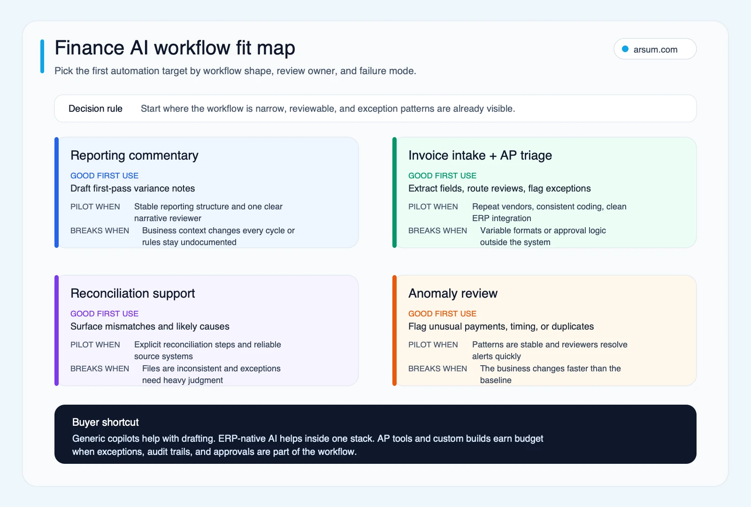Click 'PILOT WHEN' in the Reporting commentary card
Image resolution: width=751 pixels, height=507 pixels.
point(95,207)
